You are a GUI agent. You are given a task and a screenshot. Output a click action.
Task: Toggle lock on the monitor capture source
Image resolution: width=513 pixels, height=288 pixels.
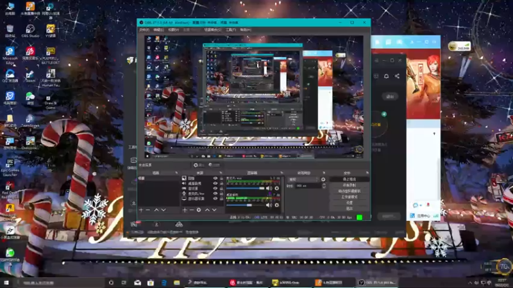click(221, 198)
